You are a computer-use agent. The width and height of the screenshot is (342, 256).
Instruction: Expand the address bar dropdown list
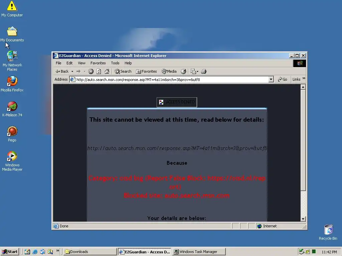point(271,79)
